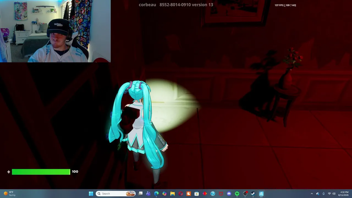Click the red diamond app icon on the taskbar
Image resolution: width=352 pixels, height=198 pixels.
[x=205, y=194]
